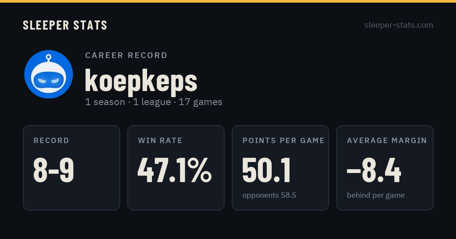The width and height of the screenshot is (456, 239).
Task: Click the POINTS PER GAME title
Action: pyautogui.click(x=283, y=141)
